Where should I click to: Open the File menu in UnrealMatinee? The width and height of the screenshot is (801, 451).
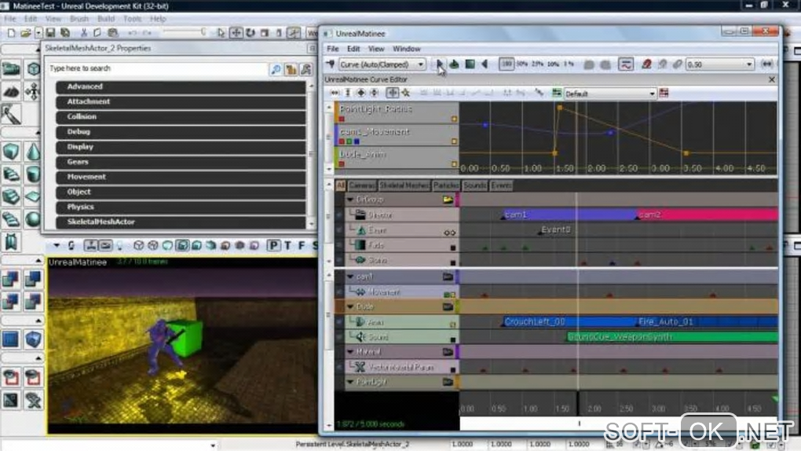[x=332, y=49]
